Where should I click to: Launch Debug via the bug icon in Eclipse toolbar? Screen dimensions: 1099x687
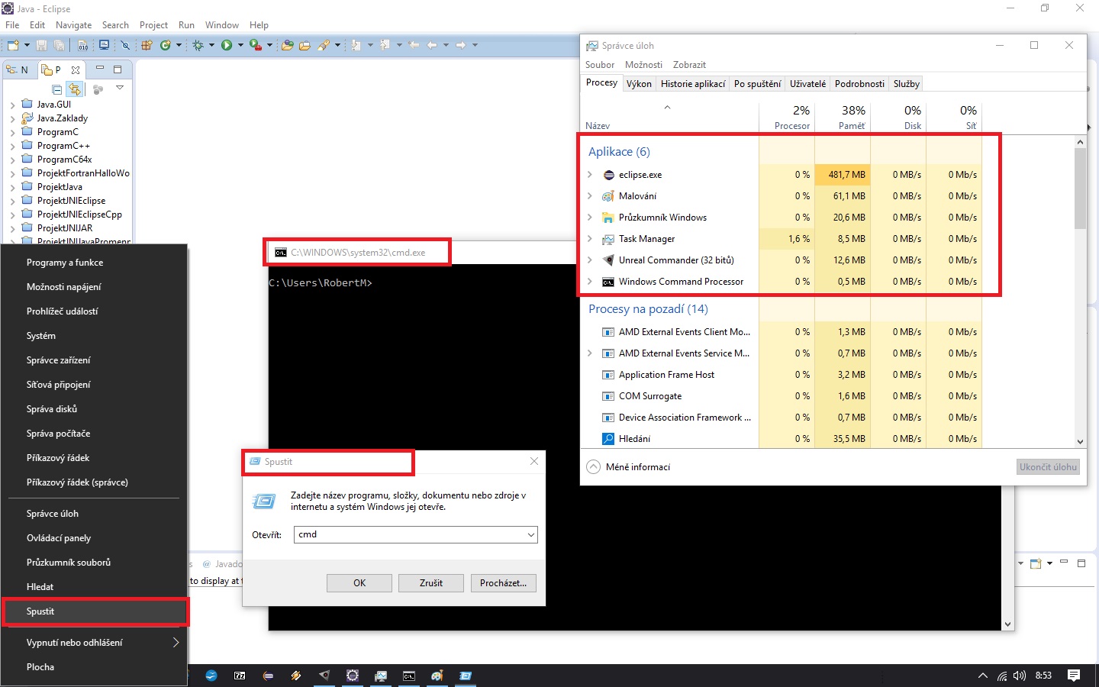point(198,45)
